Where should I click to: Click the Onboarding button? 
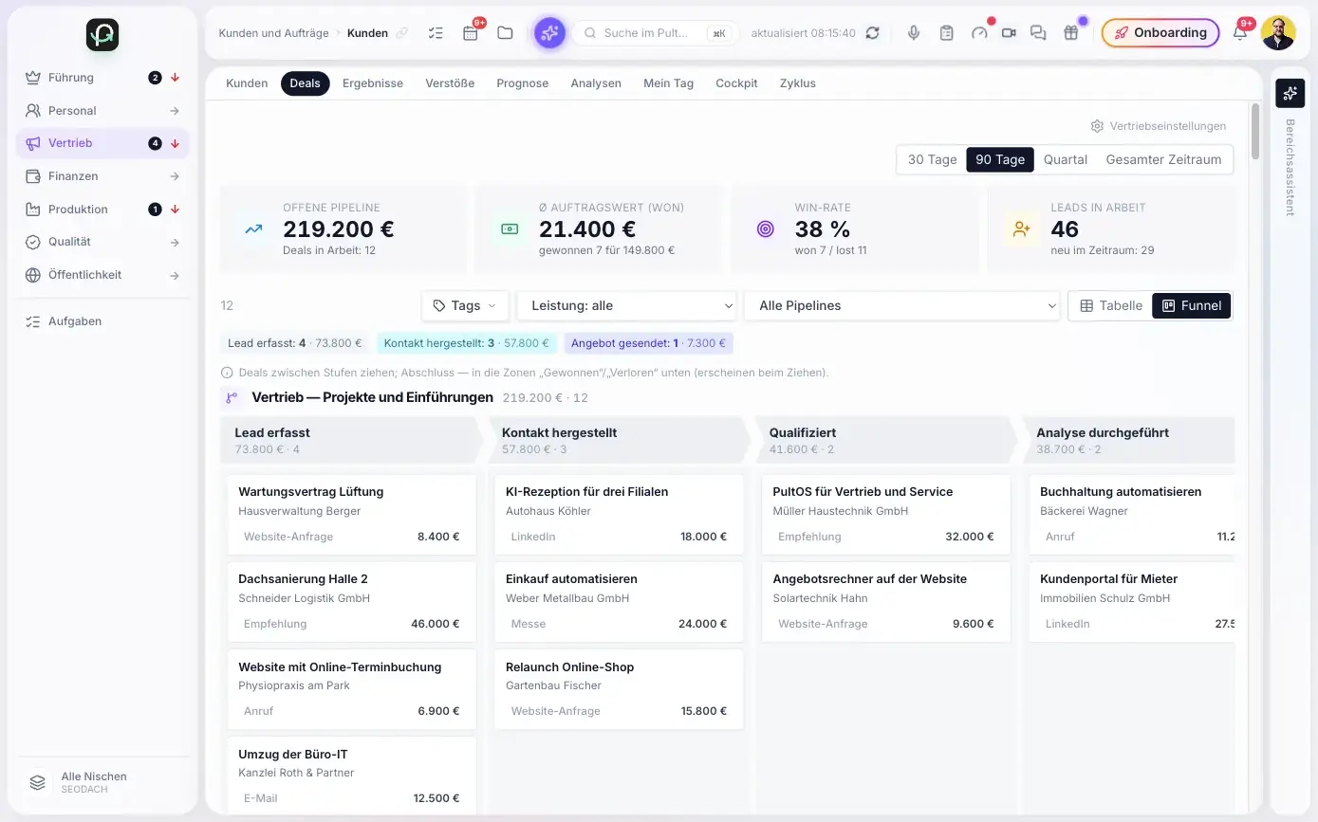coord(1160,33)
